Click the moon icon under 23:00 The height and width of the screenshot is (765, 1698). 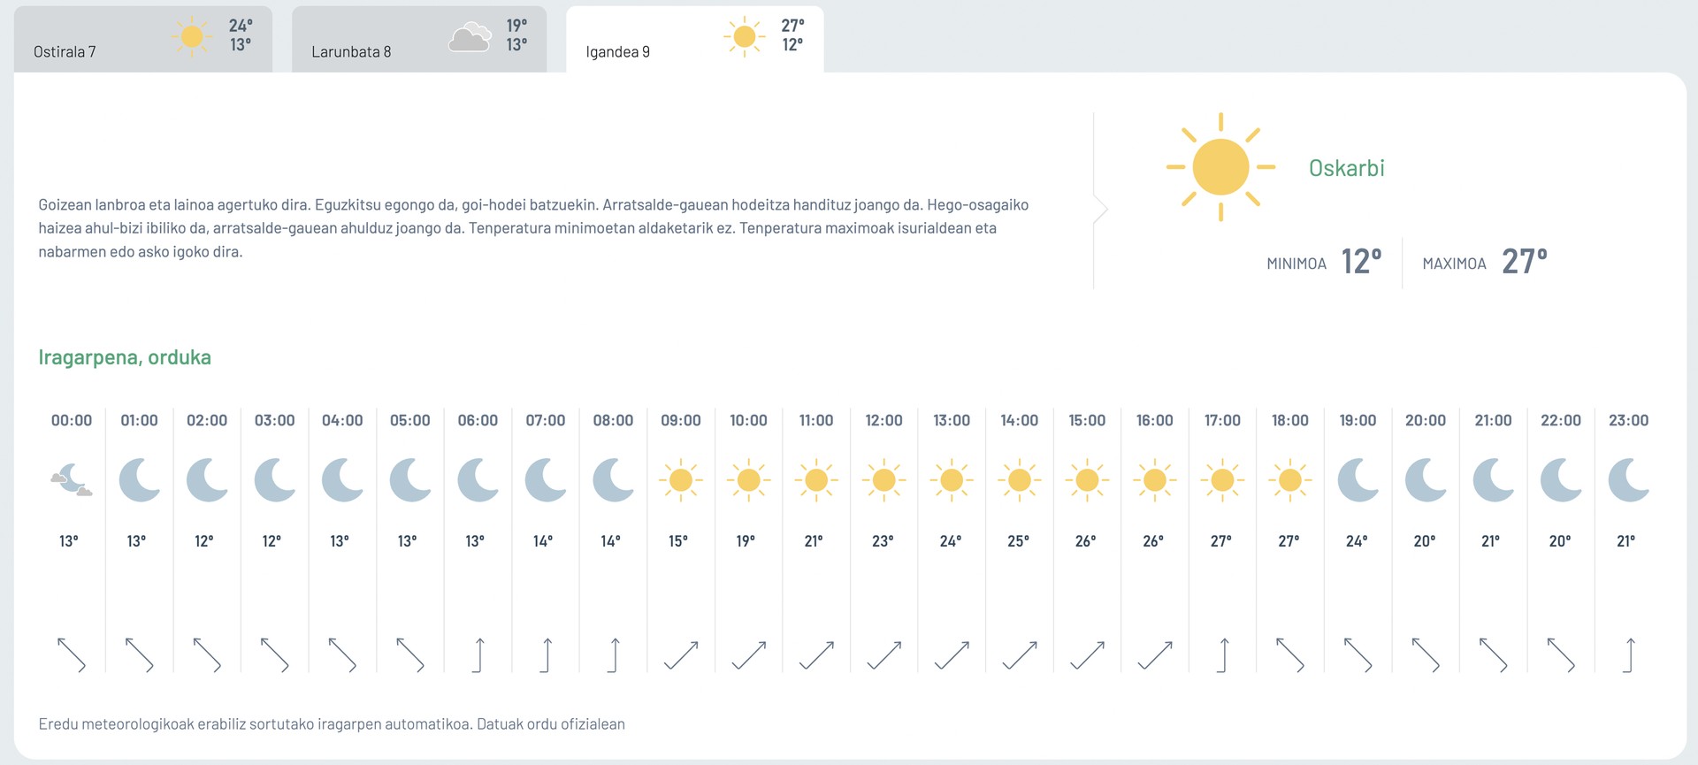point(1629,480)
